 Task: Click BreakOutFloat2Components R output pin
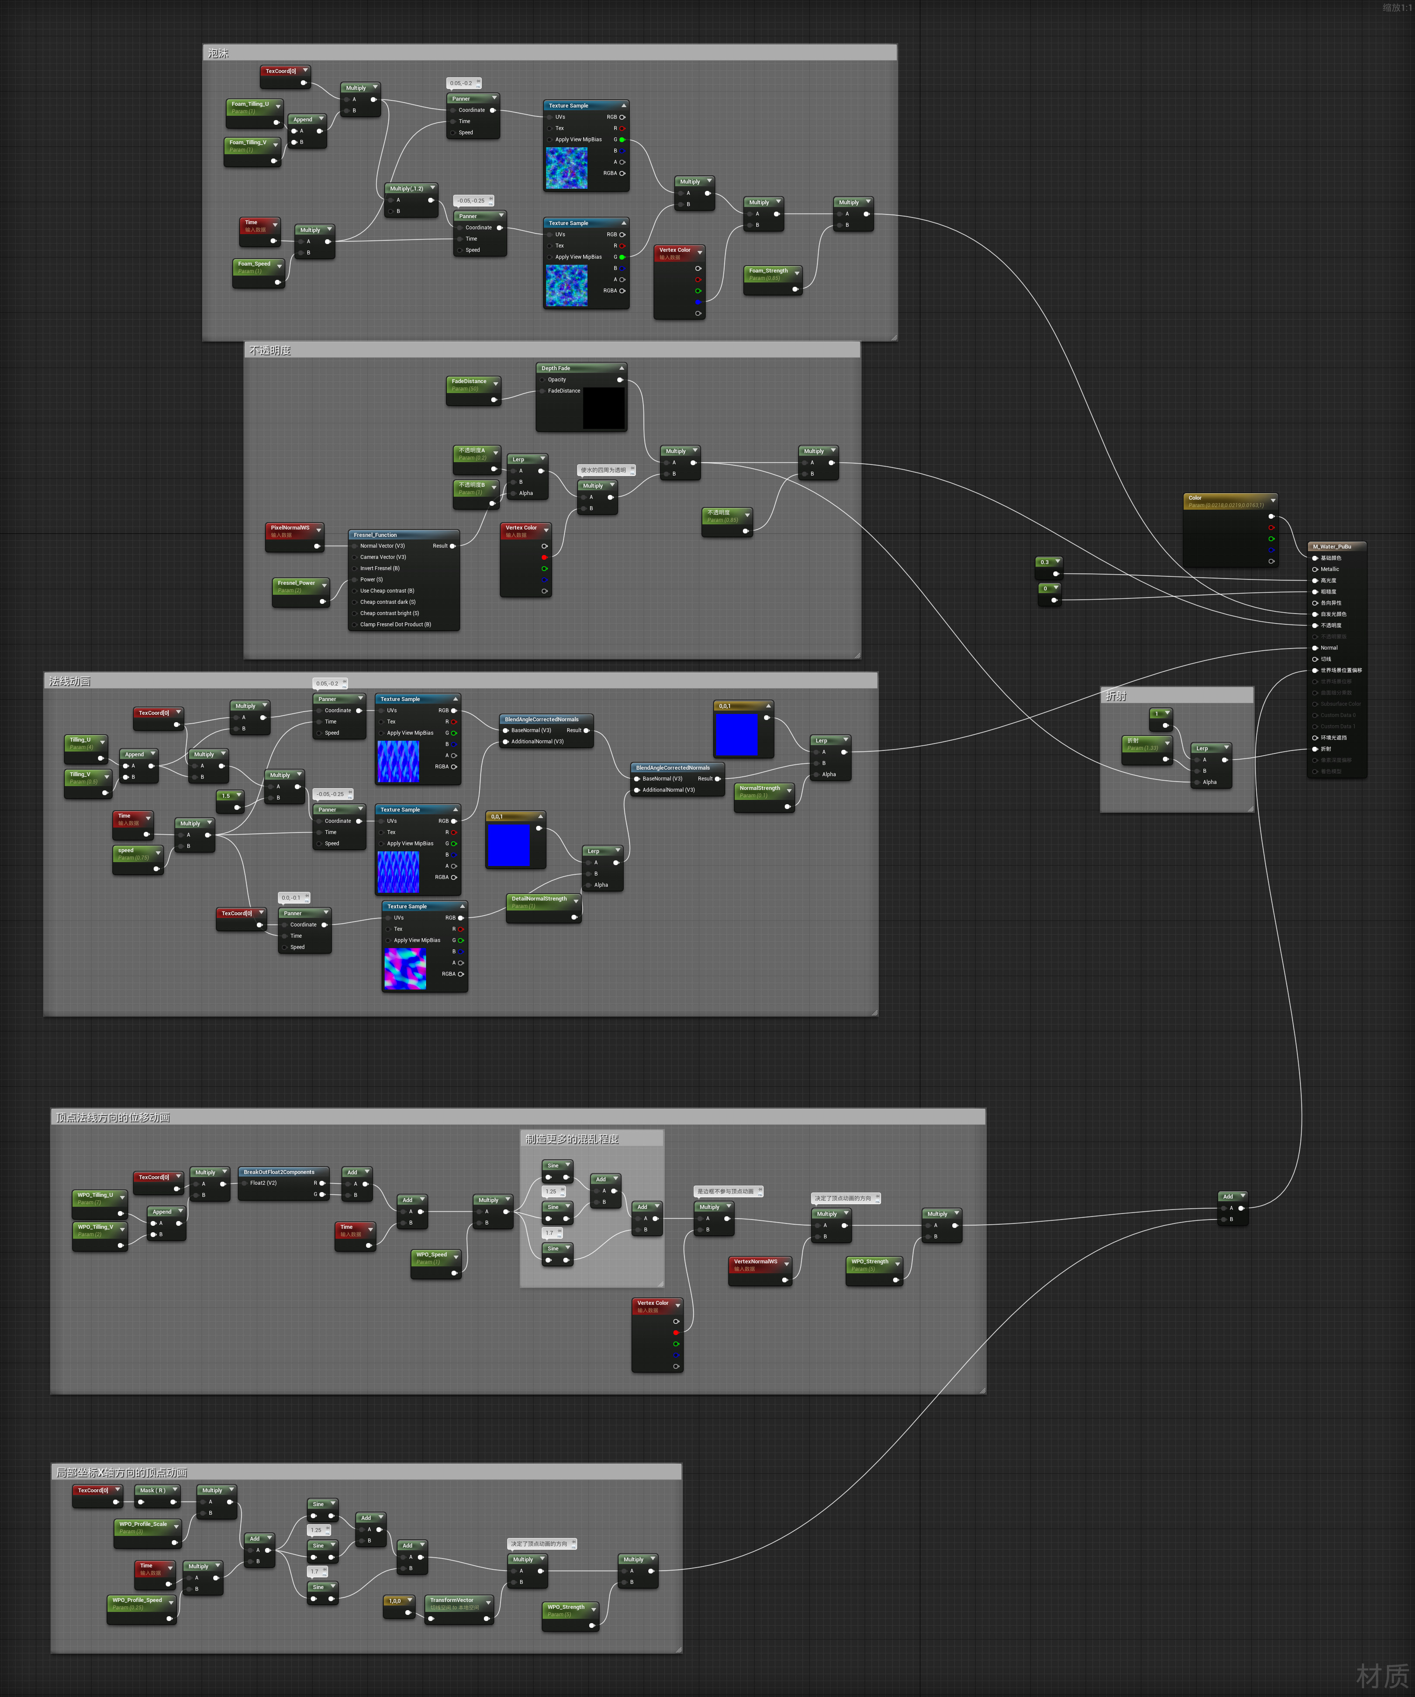pyautogui.click(x=322, y=1183)
